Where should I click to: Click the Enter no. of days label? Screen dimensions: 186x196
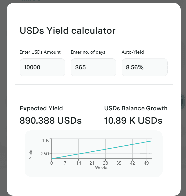(88, 52)
